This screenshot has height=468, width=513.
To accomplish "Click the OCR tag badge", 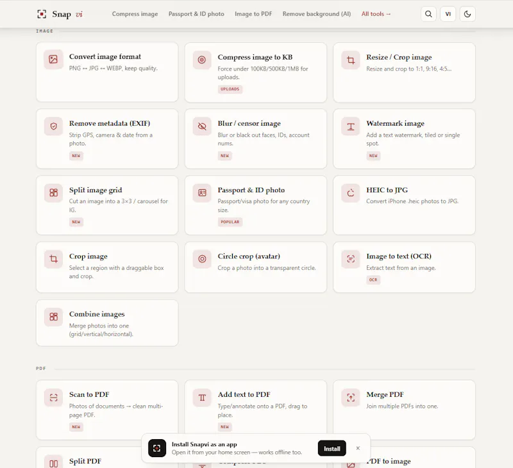I will (373, 280).
